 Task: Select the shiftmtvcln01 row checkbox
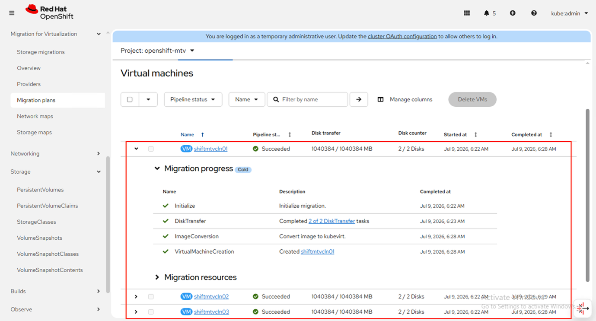point(151,149)
